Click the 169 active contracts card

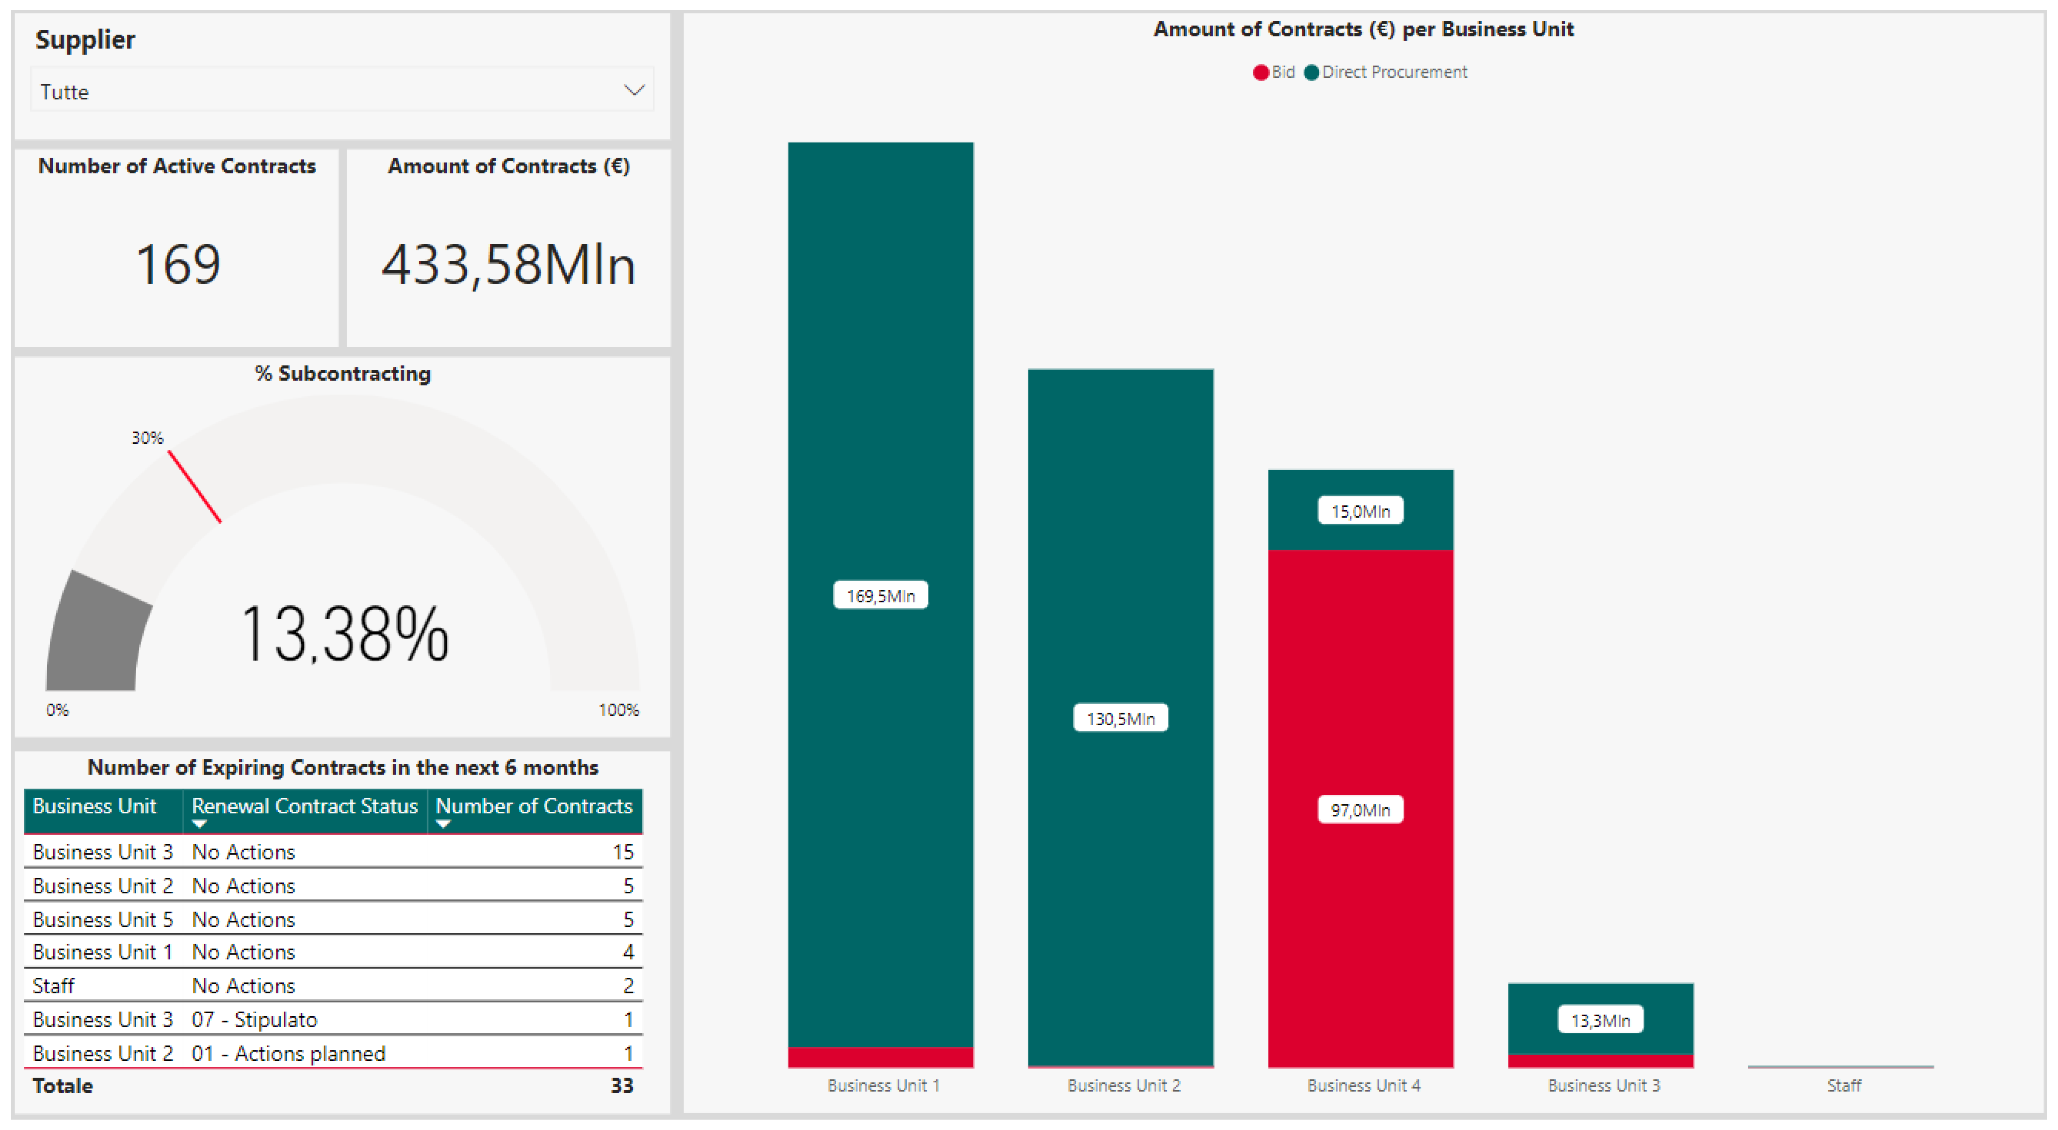click(x=177, y=263)
